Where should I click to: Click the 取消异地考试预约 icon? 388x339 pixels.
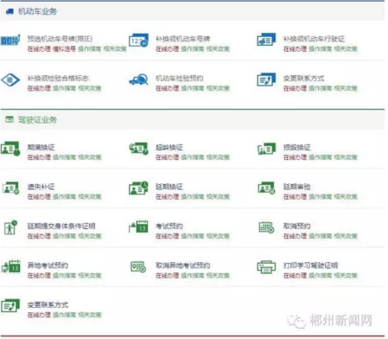pyautogui.click(x=138, y=266)
